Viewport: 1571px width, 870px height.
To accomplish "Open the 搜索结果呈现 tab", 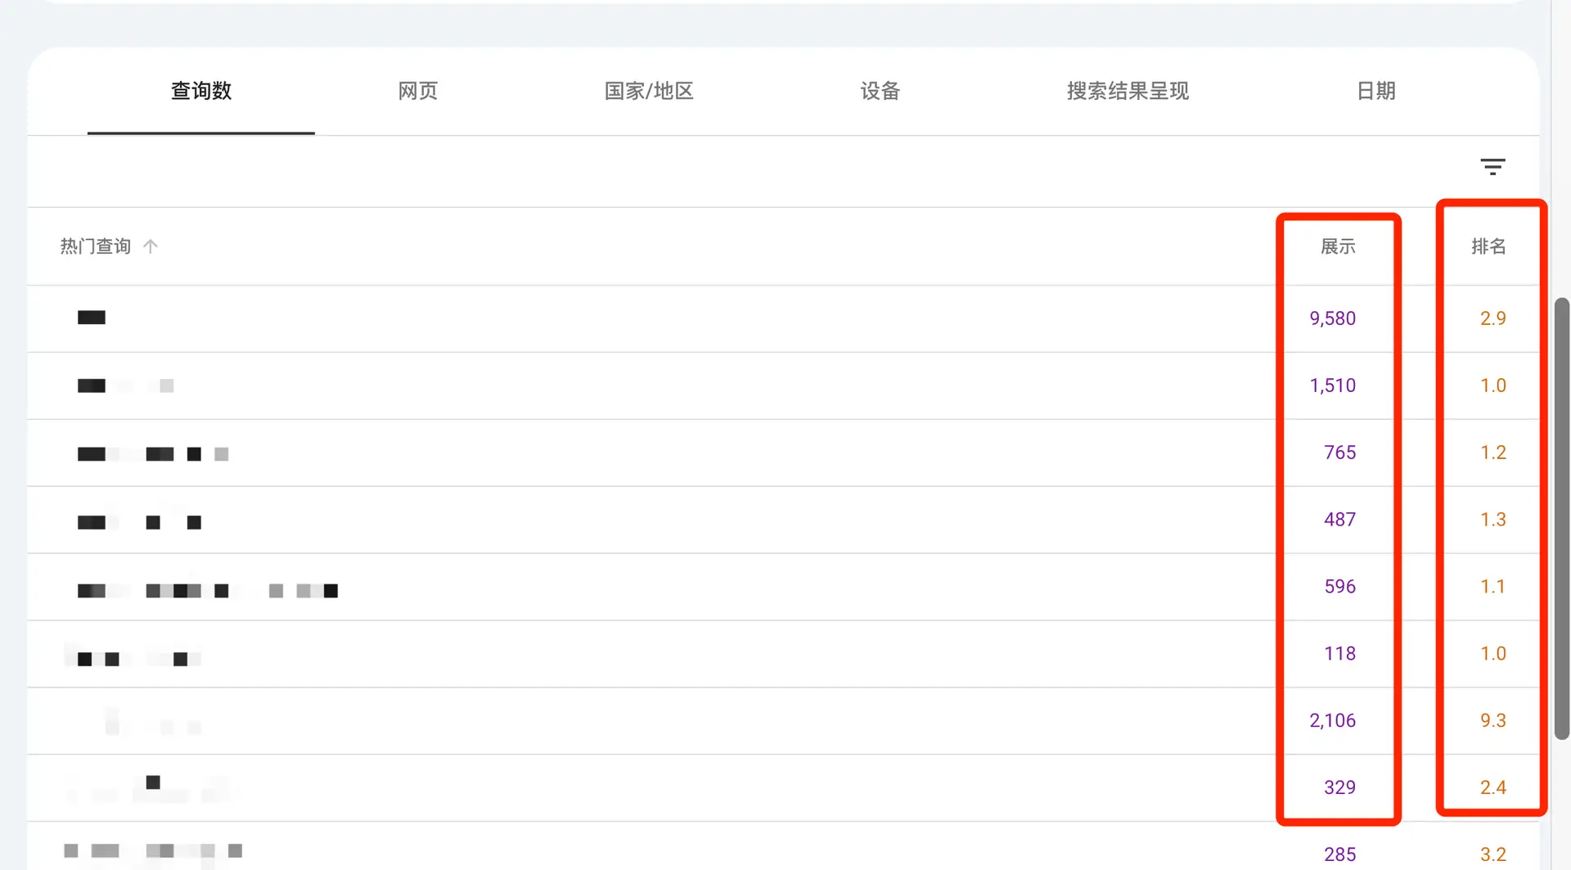I will tap(1128, 91).
